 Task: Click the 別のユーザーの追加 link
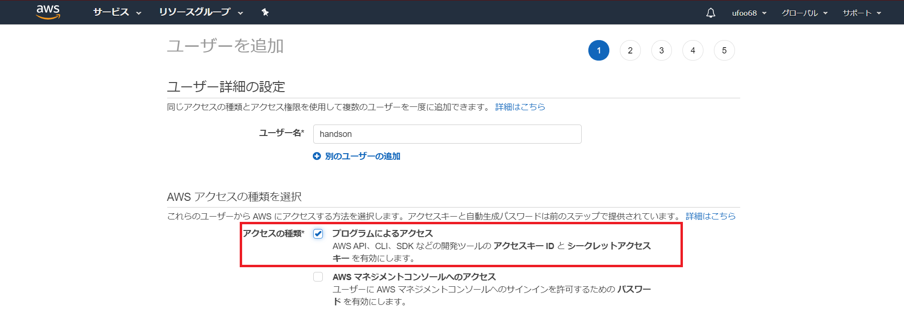362,156
